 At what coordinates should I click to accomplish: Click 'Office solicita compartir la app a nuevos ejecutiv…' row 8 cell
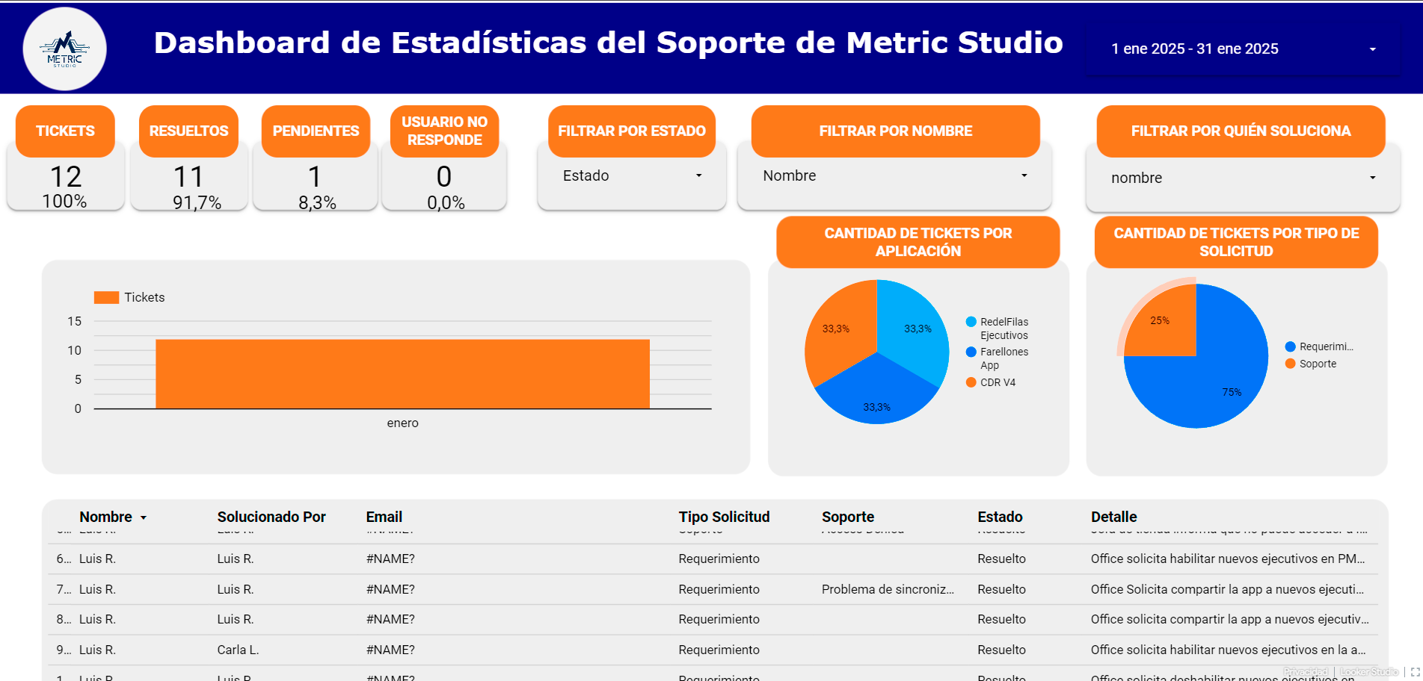coord(1229,619)
